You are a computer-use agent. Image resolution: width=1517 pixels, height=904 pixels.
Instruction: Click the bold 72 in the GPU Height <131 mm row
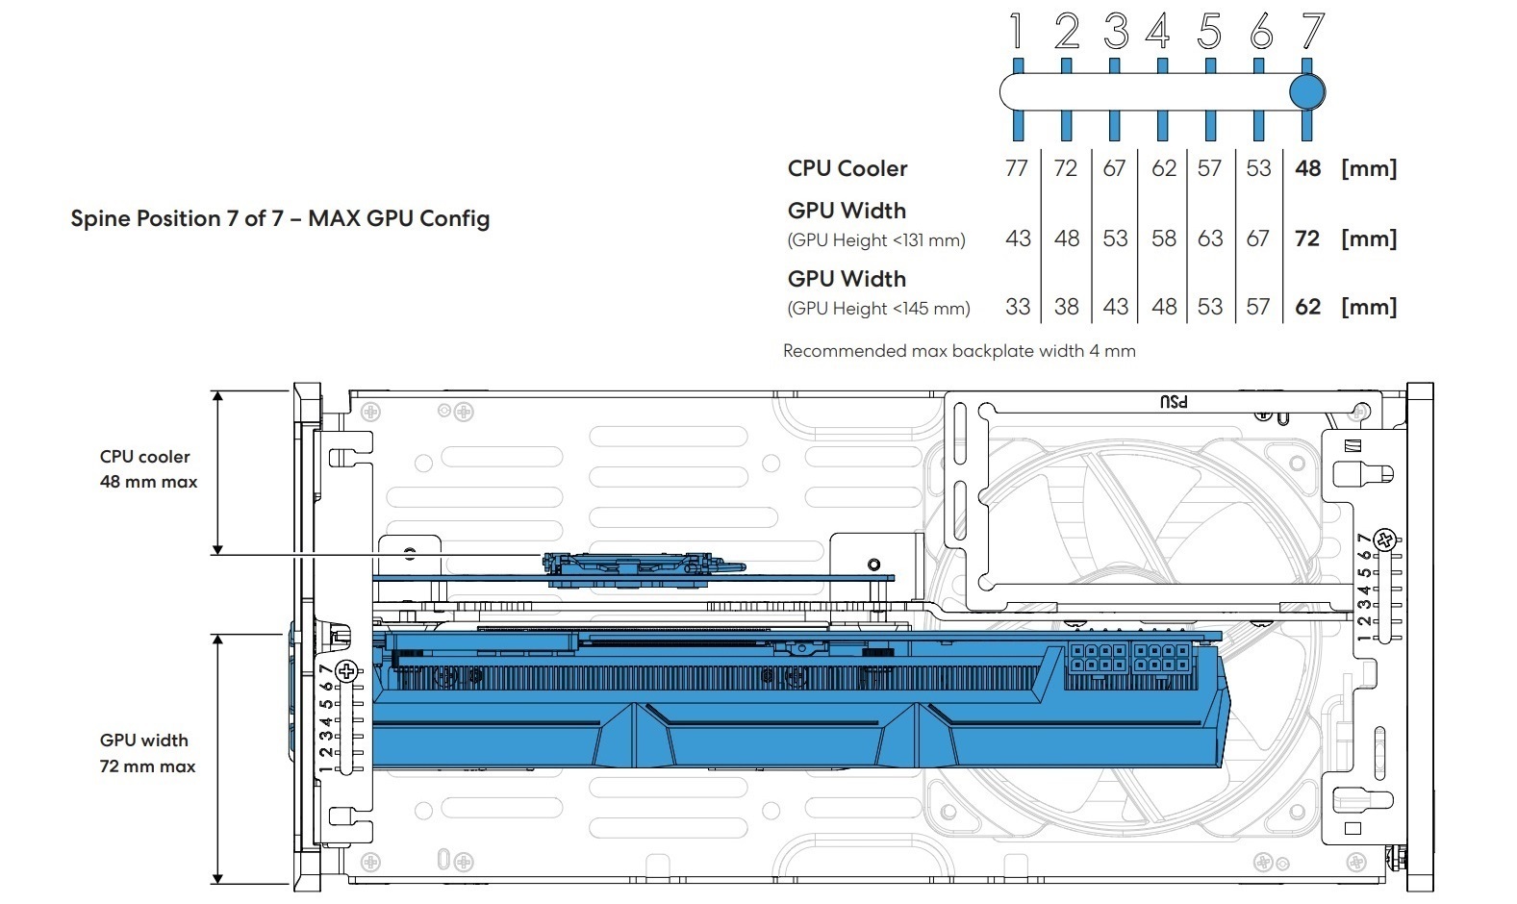[1307, 239]
